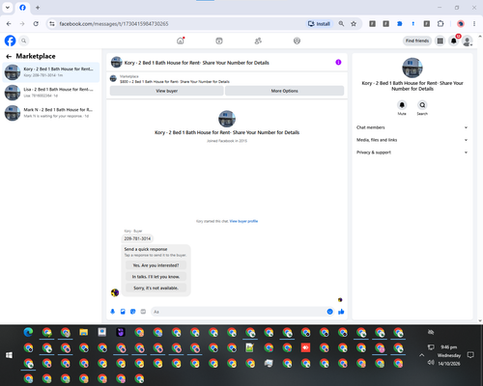483x386 pixels.
Task: Open the zoom magnifier in the address bar
Action: 341,24
